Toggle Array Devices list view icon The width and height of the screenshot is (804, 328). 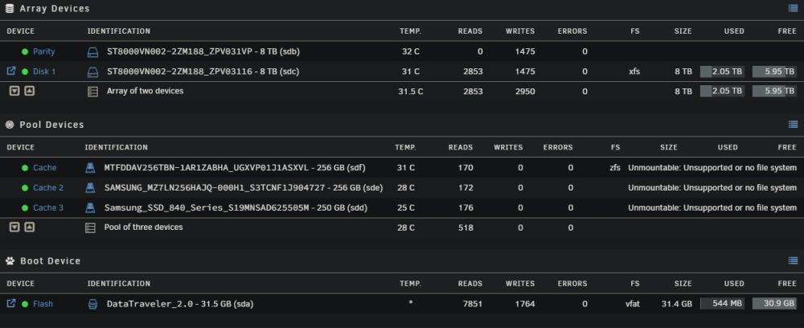point(793,8)
